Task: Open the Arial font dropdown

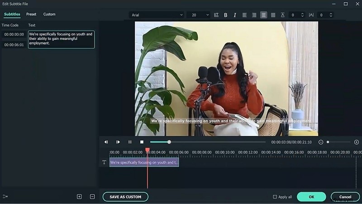Action: (x=157, y=15)
